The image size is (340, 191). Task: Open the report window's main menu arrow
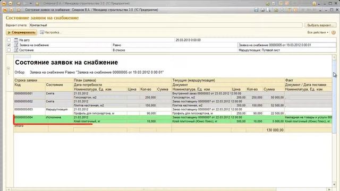(x=12, y=10)
